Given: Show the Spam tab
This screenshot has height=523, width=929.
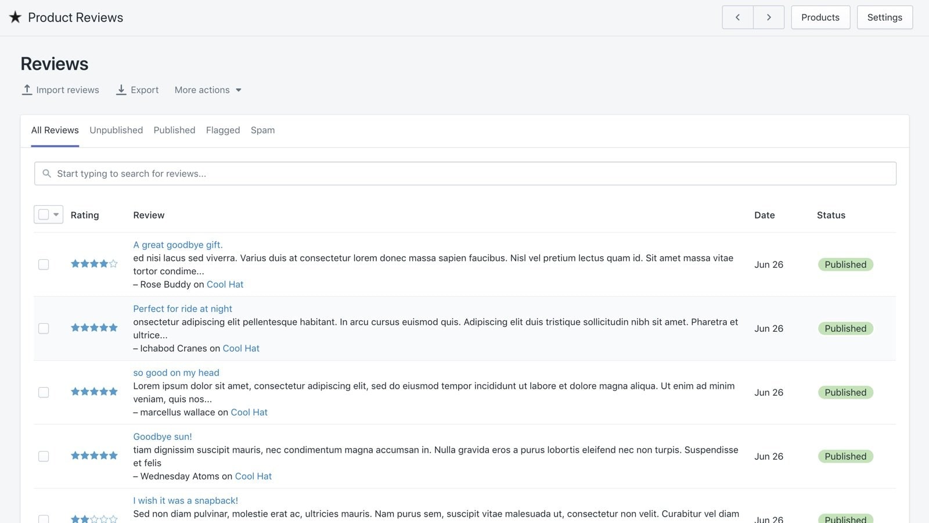Looking at the screenshot, I should [x=262, y=130].
